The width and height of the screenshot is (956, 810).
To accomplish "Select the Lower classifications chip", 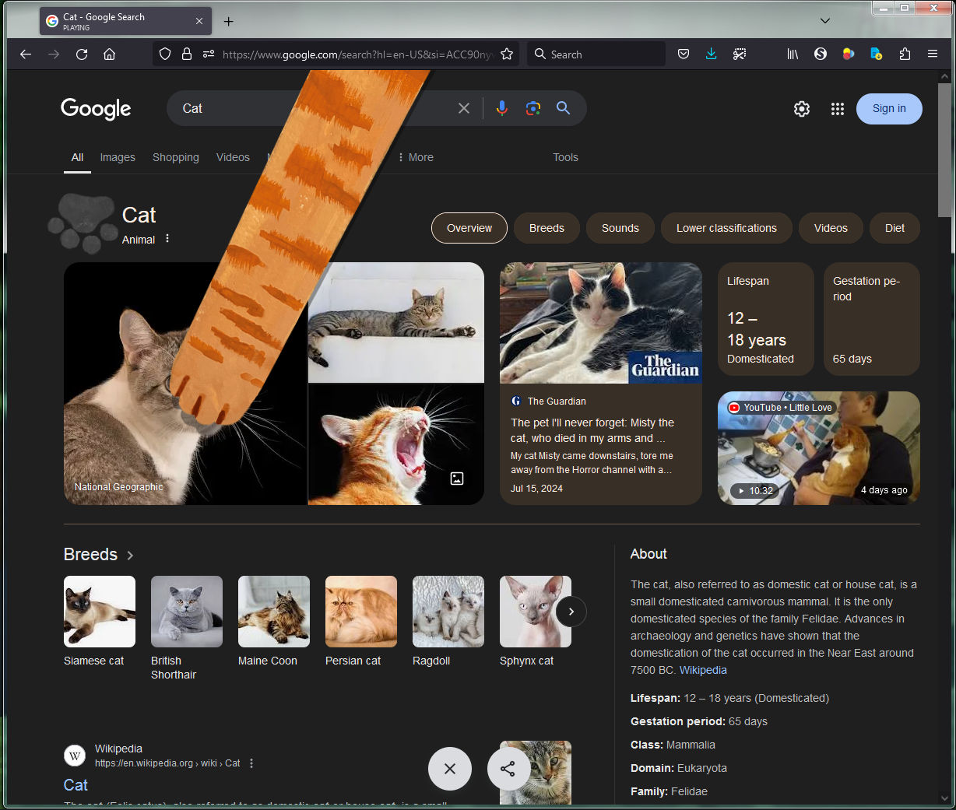I will tap(726, 228).
